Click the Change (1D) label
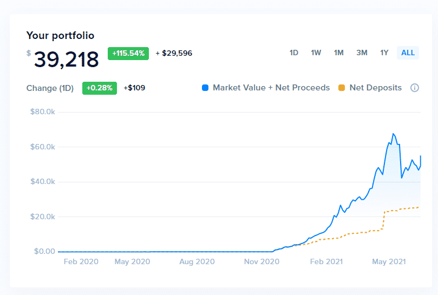438x295 pixels. (50, 88)
